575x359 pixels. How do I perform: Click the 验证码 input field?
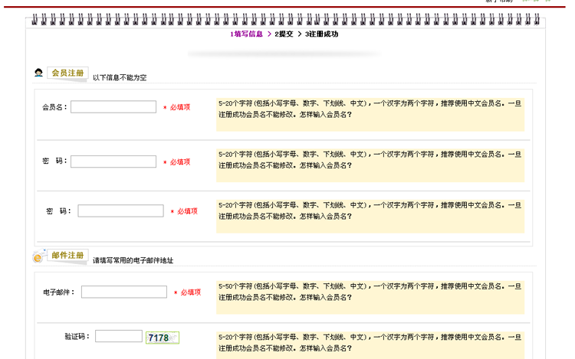point(119,336)
